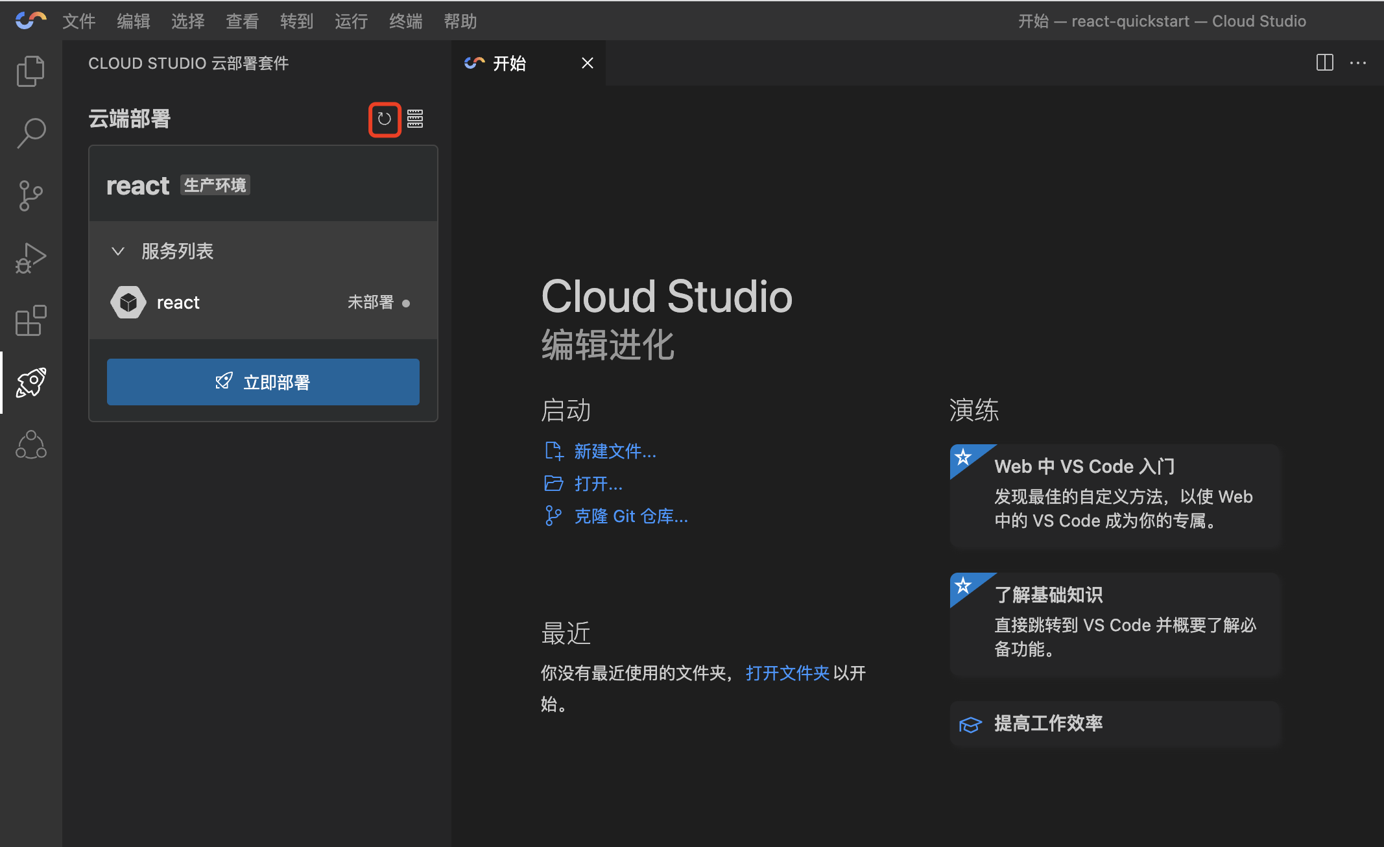Click the git branch icon beside 克隆 Git 仓库

(x=553, y=516)
